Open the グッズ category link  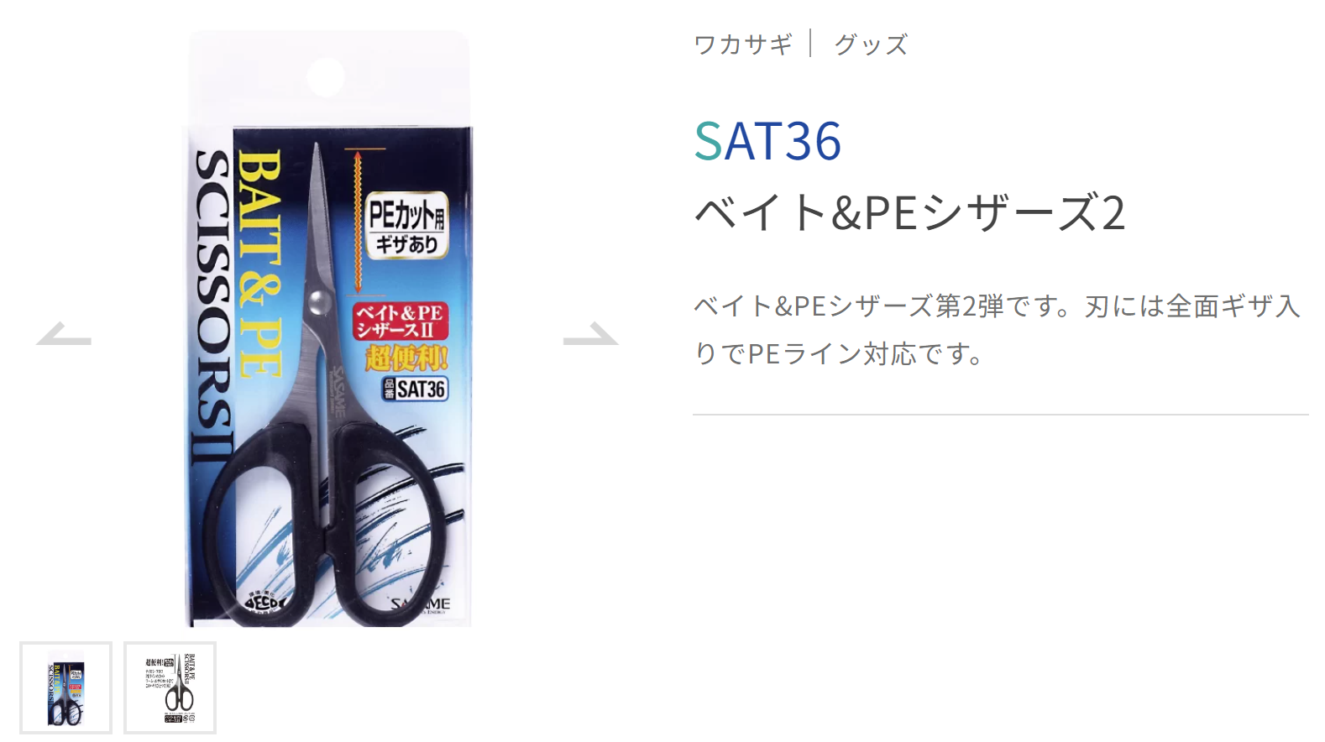(872, 44)
